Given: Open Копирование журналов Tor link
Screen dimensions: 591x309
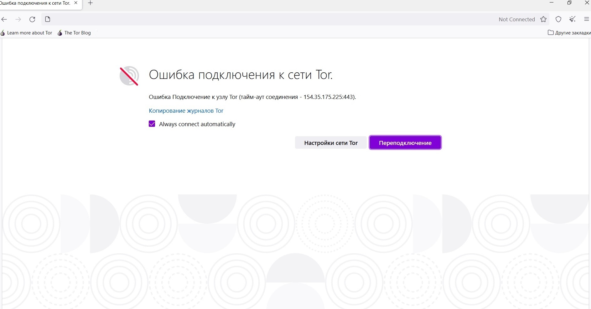Looking at the screenshot, I should (186, 111).
